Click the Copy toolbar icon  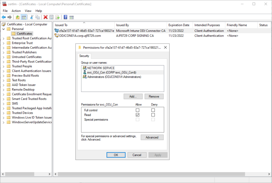point(38,17)
